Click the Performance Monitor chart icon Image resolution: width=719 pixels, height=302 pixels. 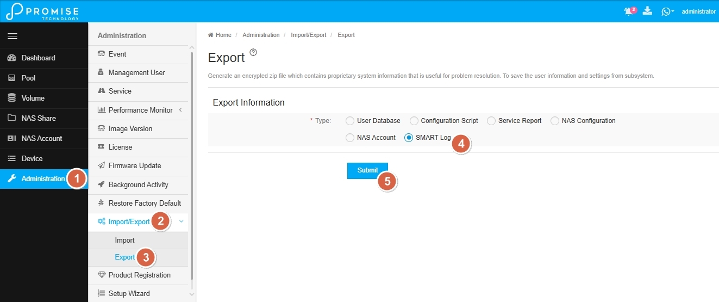click(x=101, y=110)
